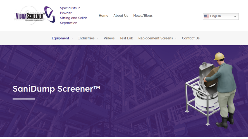Click the SaniDump Screener™ heading
The image size is (248, 139).
[56, 89]
